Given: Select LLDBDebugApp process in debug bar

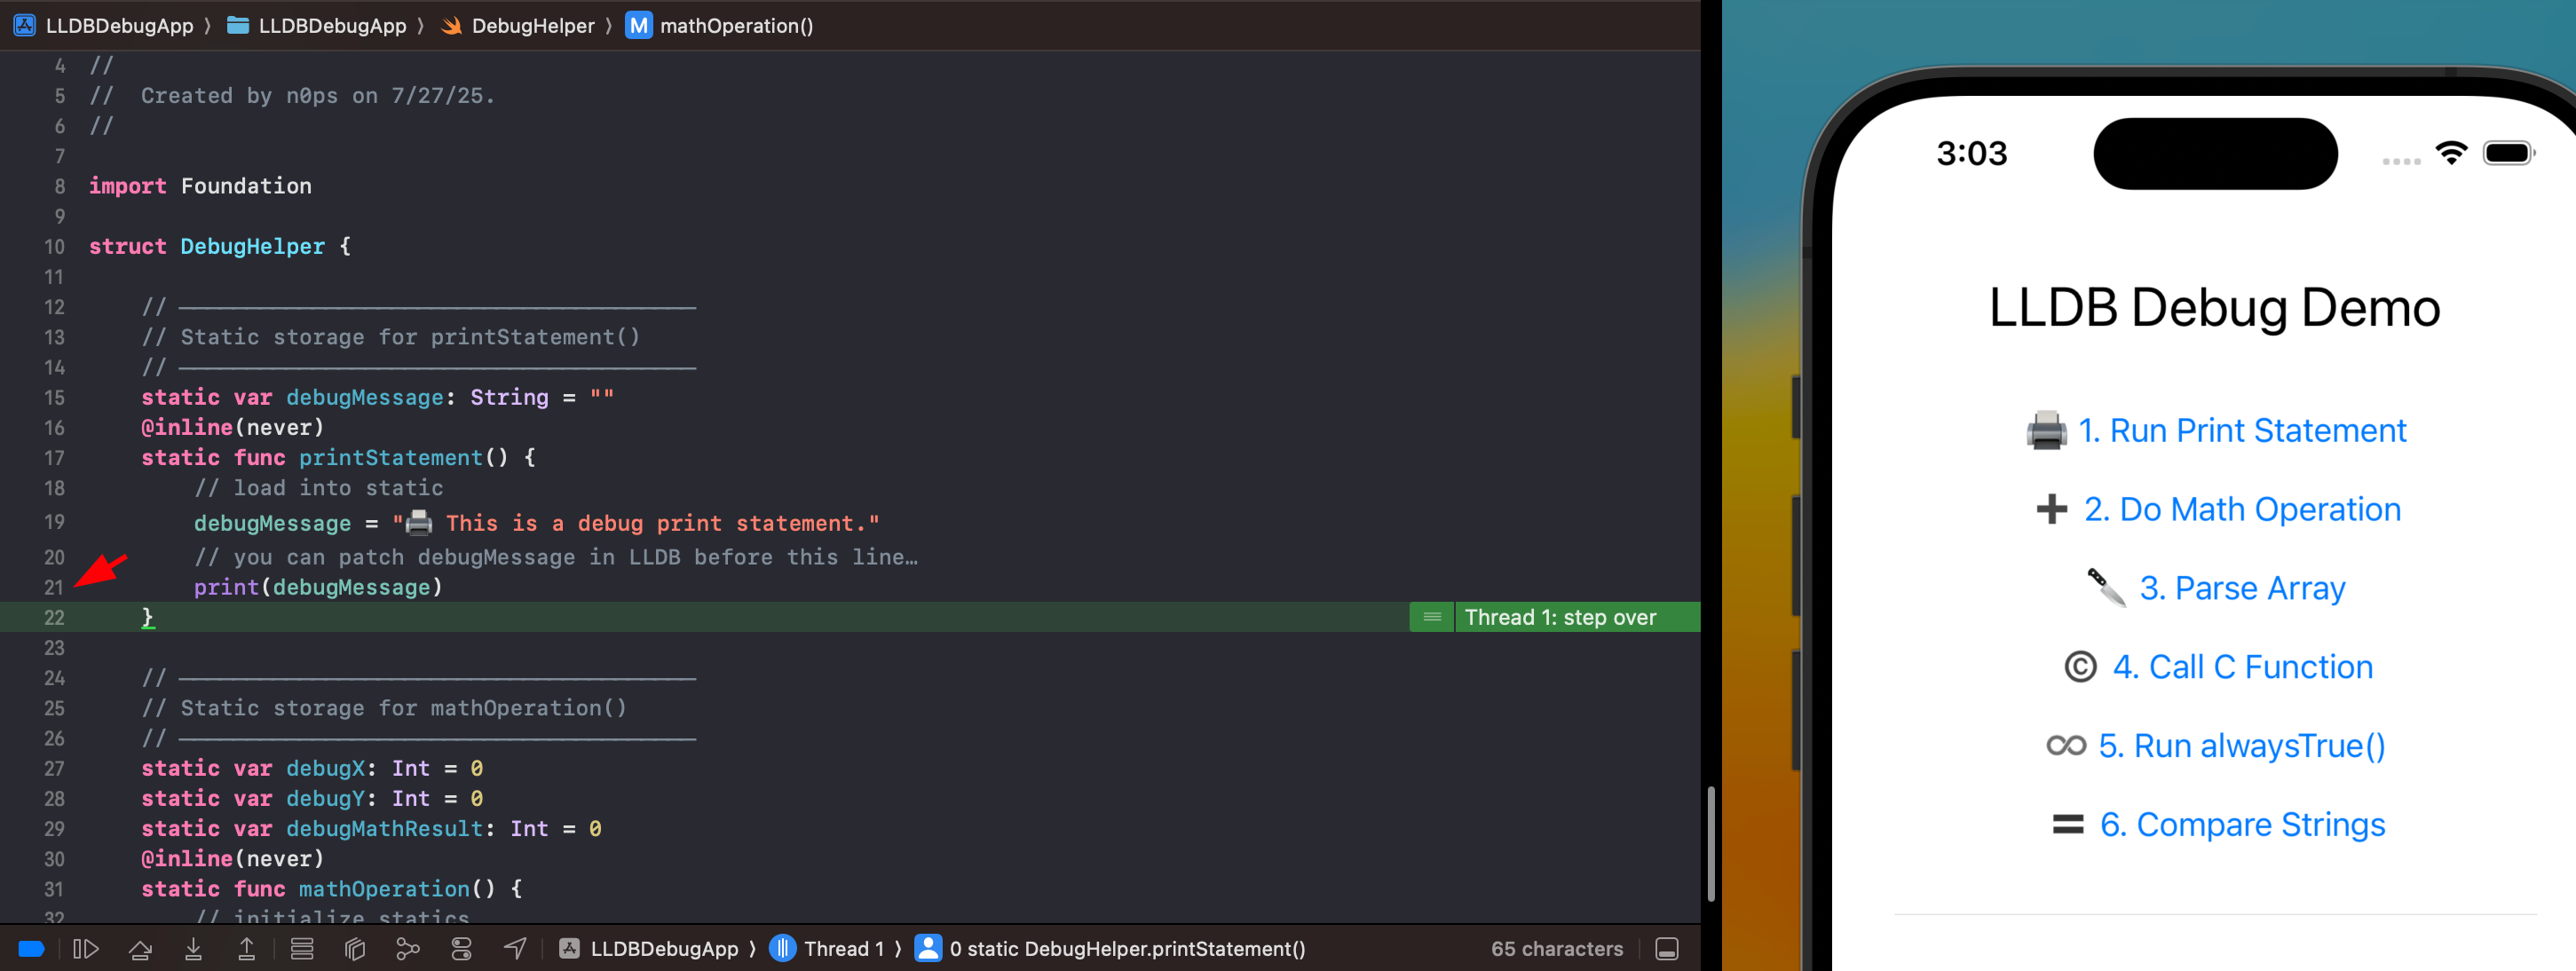Looking at the screenshot, I should pos(648,949).
